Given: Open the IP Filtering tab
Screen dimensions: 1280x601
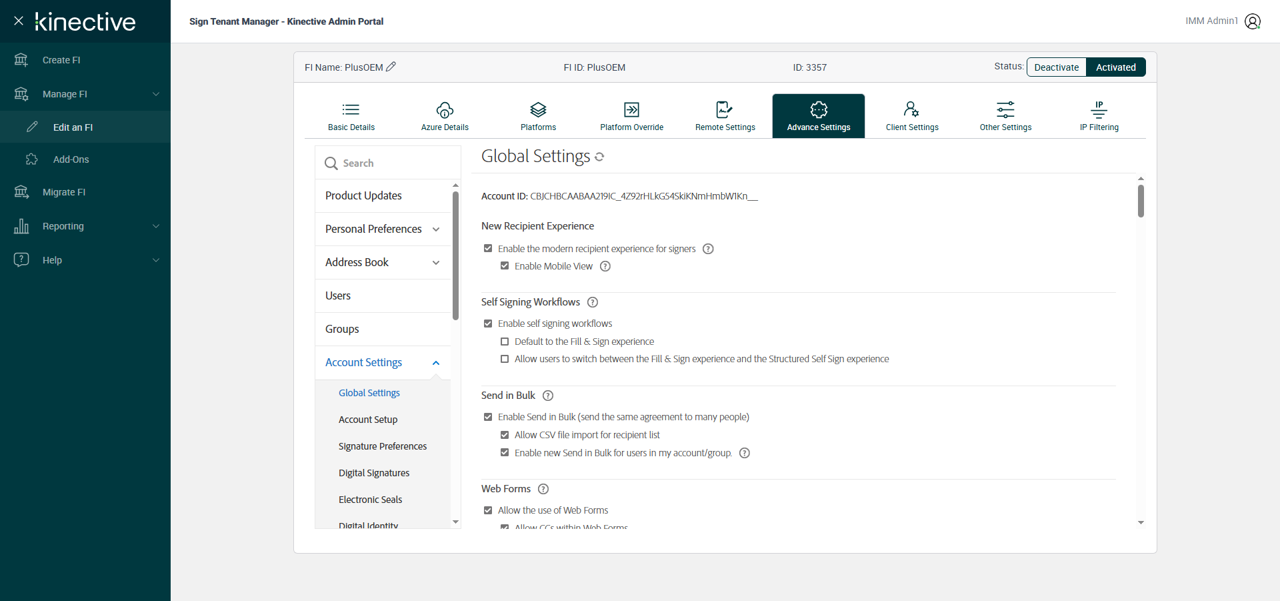Looking at the screenshot, I should point(1099,116).
